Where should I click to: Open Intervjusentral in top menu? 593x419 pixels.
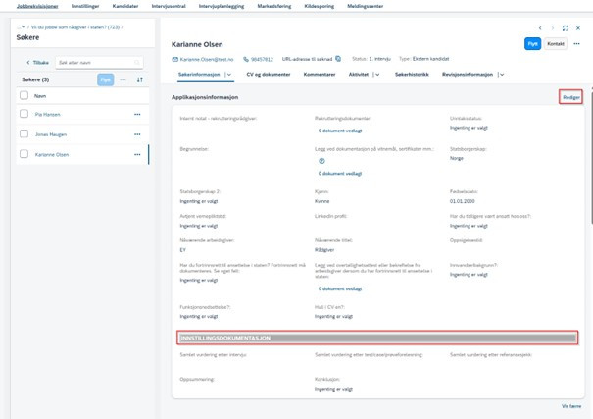[169, 6]
